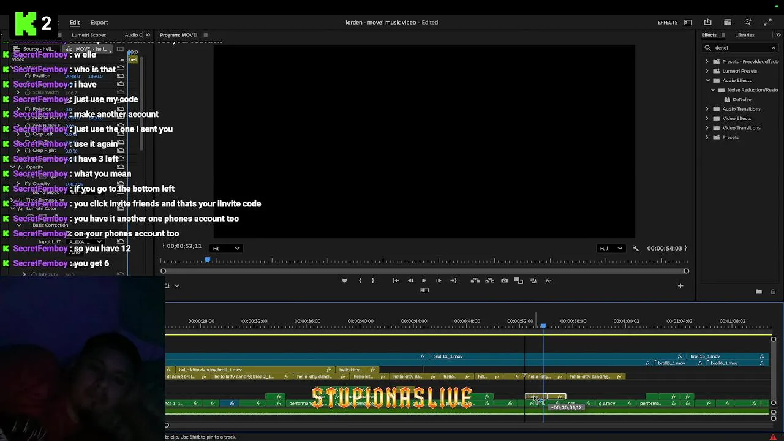
Task: Open the workspaces layout icon
Action: coord(688,22)
